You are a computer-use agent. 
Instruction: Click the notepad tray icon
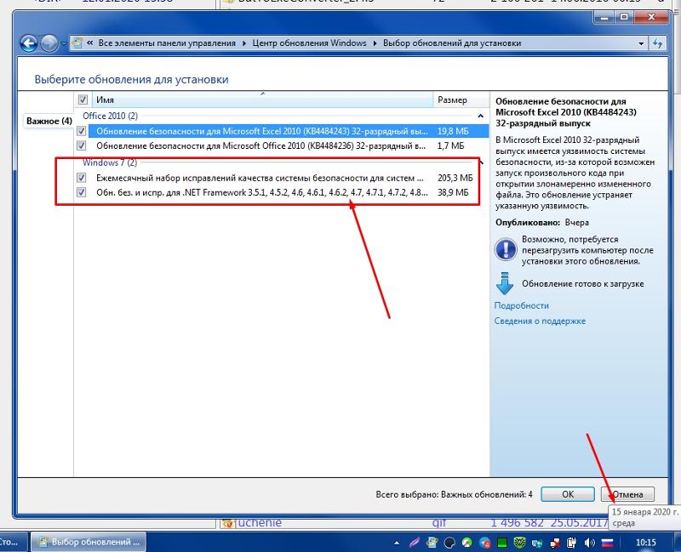432,543
